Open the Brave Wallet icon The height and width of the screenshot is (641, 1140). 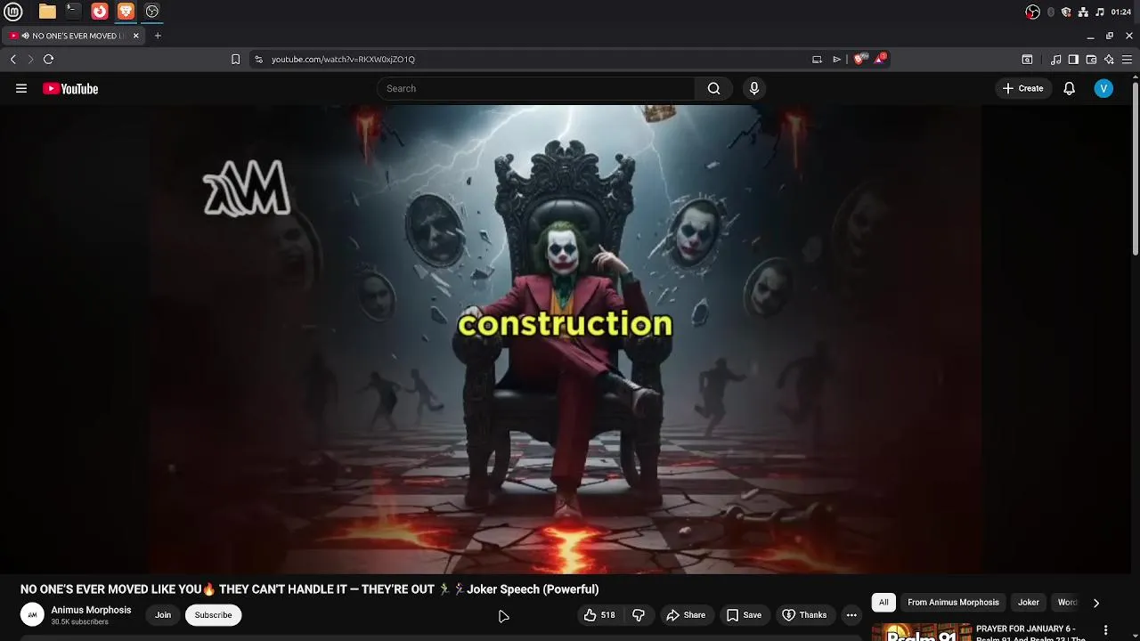click(x=1091, y=60)
